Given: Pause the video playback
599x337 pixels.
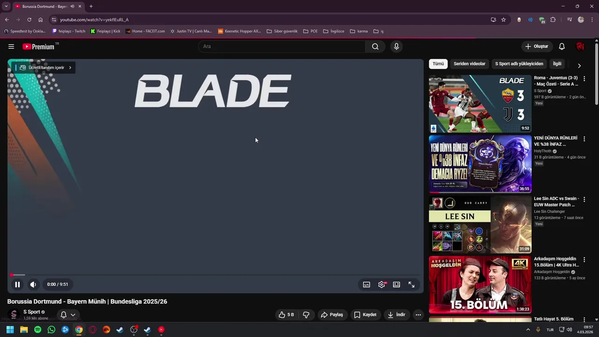Looking at the screenshot, I should point(17,284).
